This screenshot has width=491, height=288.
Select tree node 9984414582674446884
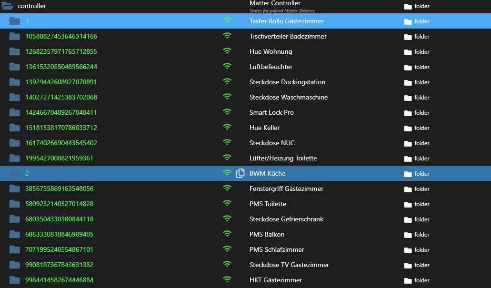tap(59, 280)
